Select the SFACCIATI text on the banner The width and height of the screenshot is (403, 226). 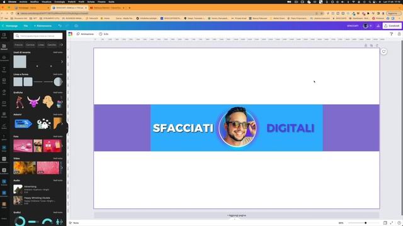183,128
